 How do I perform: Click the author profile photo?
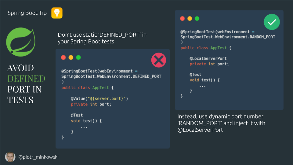click(x=10, y=157)
